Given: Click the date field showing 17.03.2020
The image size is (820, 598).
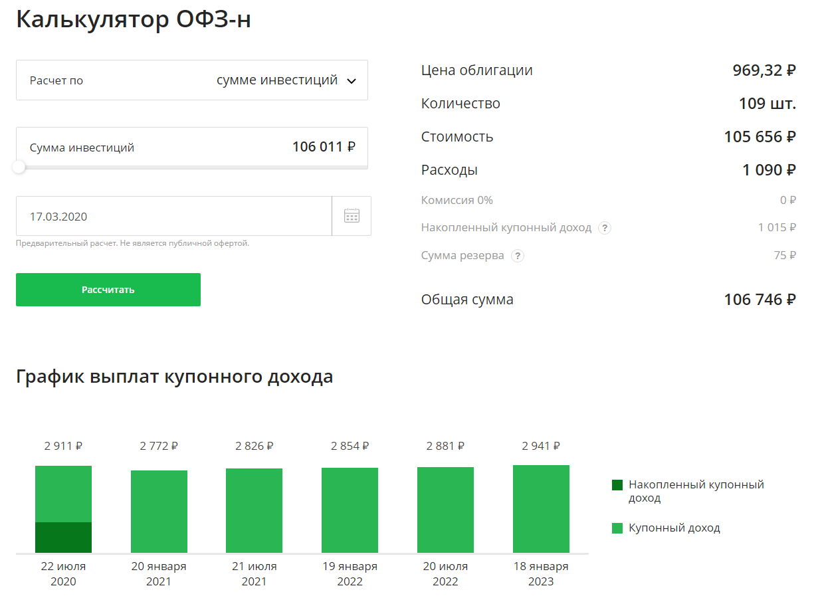Looking at the screenshot, I should coord(173,217).
